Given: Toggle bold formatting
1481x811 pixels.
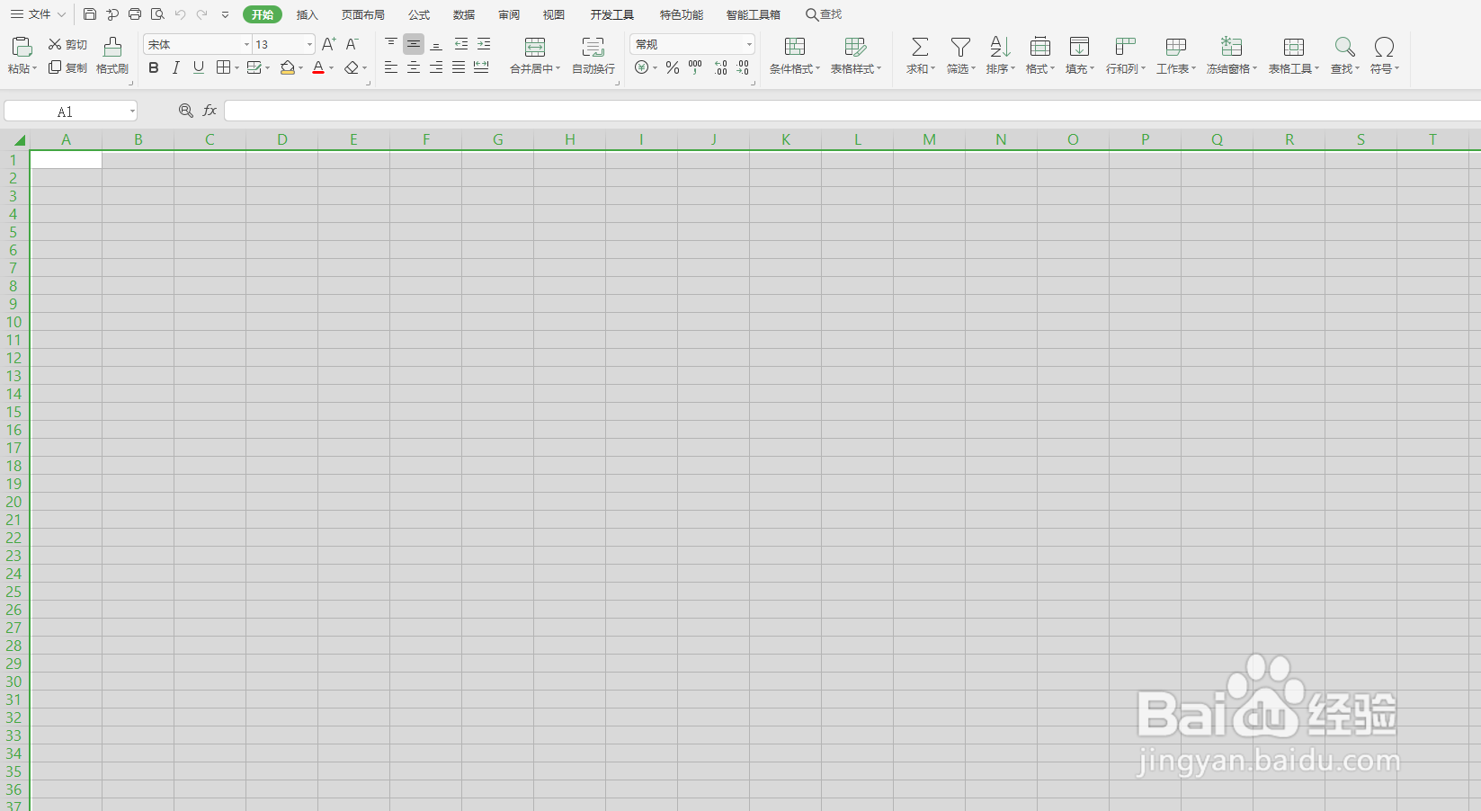Looking at the screenshot, I should (154, 67).
